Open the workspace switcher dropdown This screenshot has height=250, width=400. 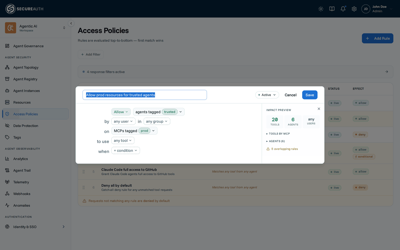tap(64, 28)
